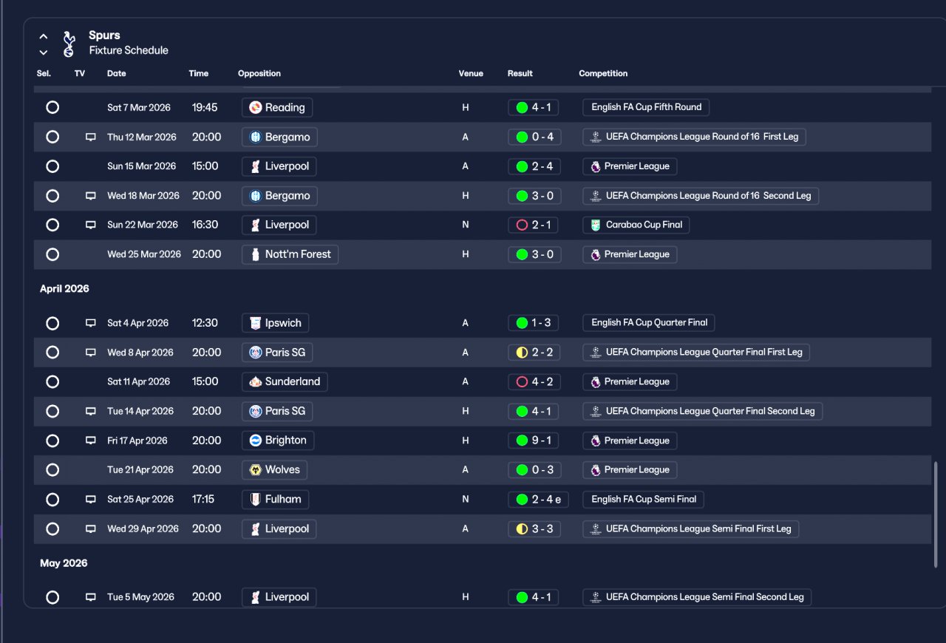Click the Reading club badge icon
The height and width of the screenshot is (643, 946).
point(256,107)
